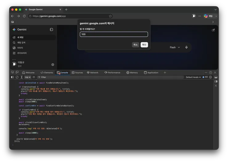Start a new chat in sidebar
The image size is (228, 162).
click(33, 37)
